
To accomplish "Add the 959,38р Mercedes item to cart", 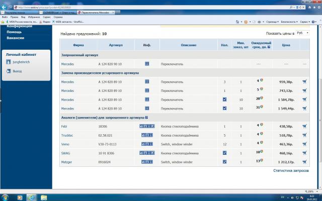I will coord(305,81).
